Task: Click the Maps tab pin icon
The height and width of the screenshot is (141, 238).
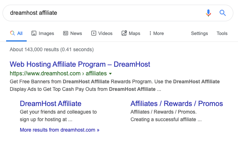Action: (x=124, y=33)
